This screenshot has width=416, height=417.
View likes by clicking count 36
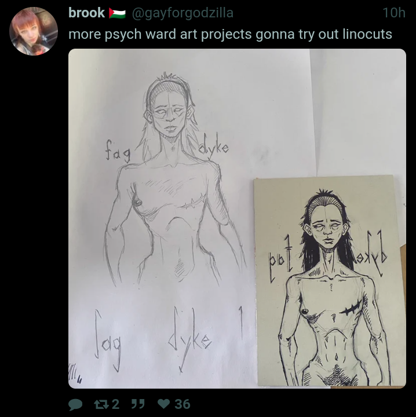tap(182, 404)
